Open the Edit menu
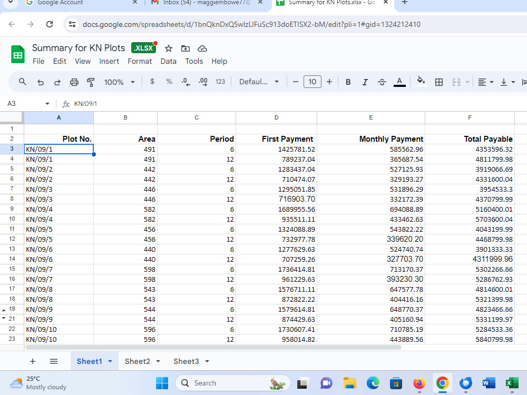Viewport: 527px width, 395px height. click(60, 61)
